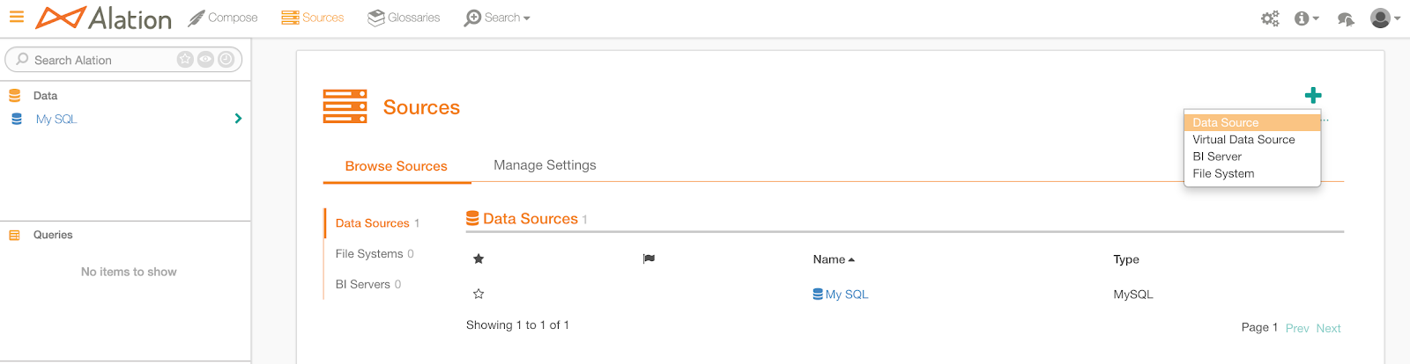The width and height of the screenshot is (1410, 364).
Task: Switch to Manage Settings tab
Action: click(545, 165)
